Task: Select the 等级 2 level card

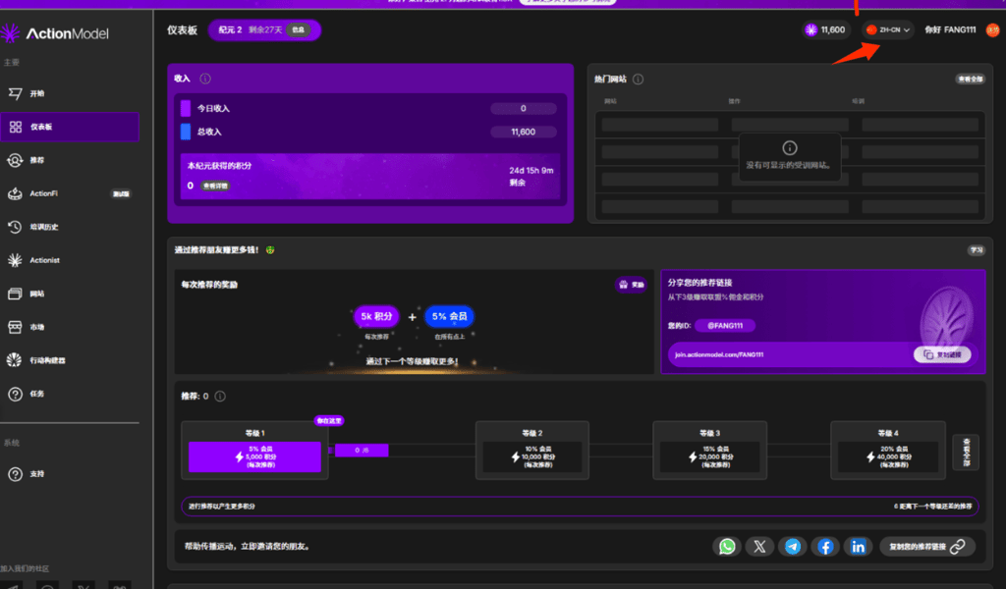Action: (x=531, y=451)
